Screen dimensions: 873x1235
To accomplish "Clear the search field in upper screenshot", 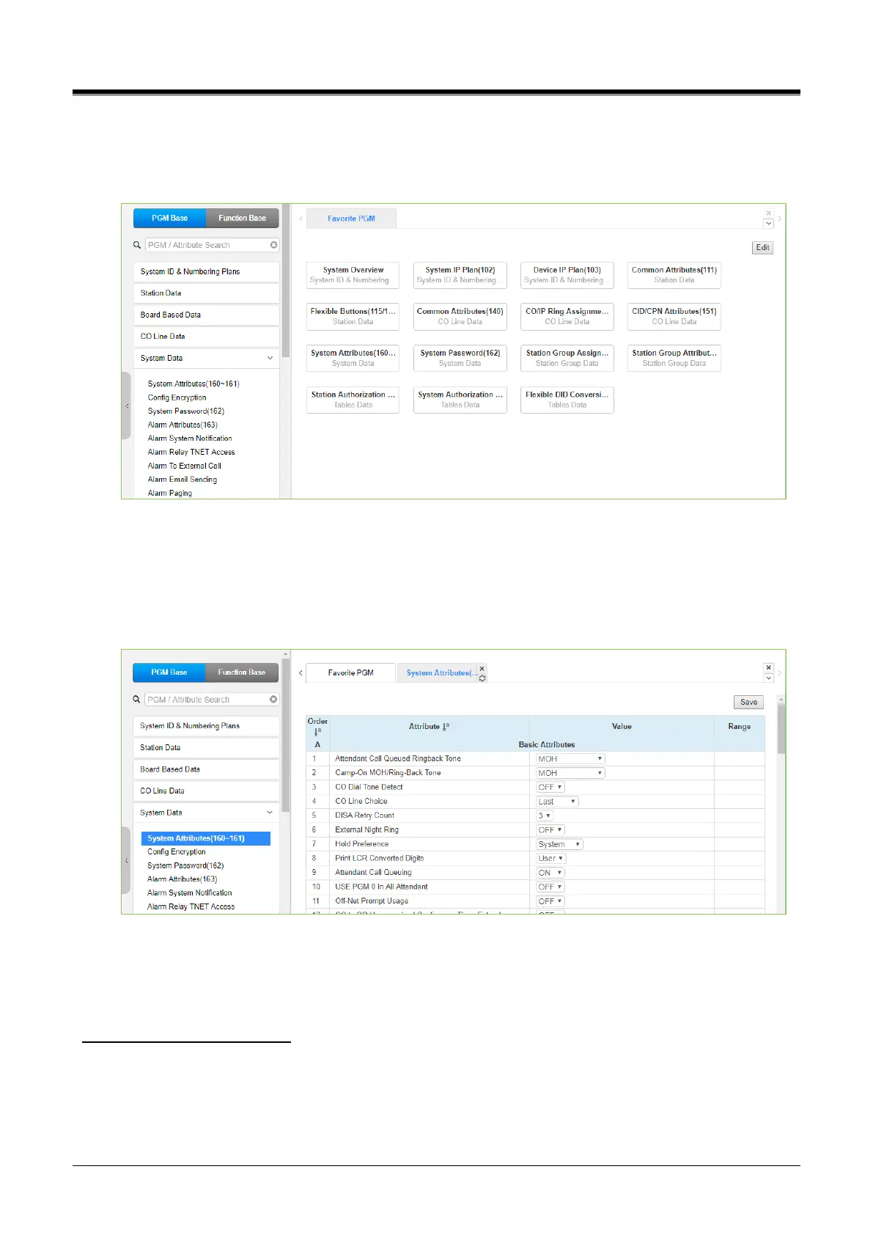I will pyautogui.click(x=273, y=245).
